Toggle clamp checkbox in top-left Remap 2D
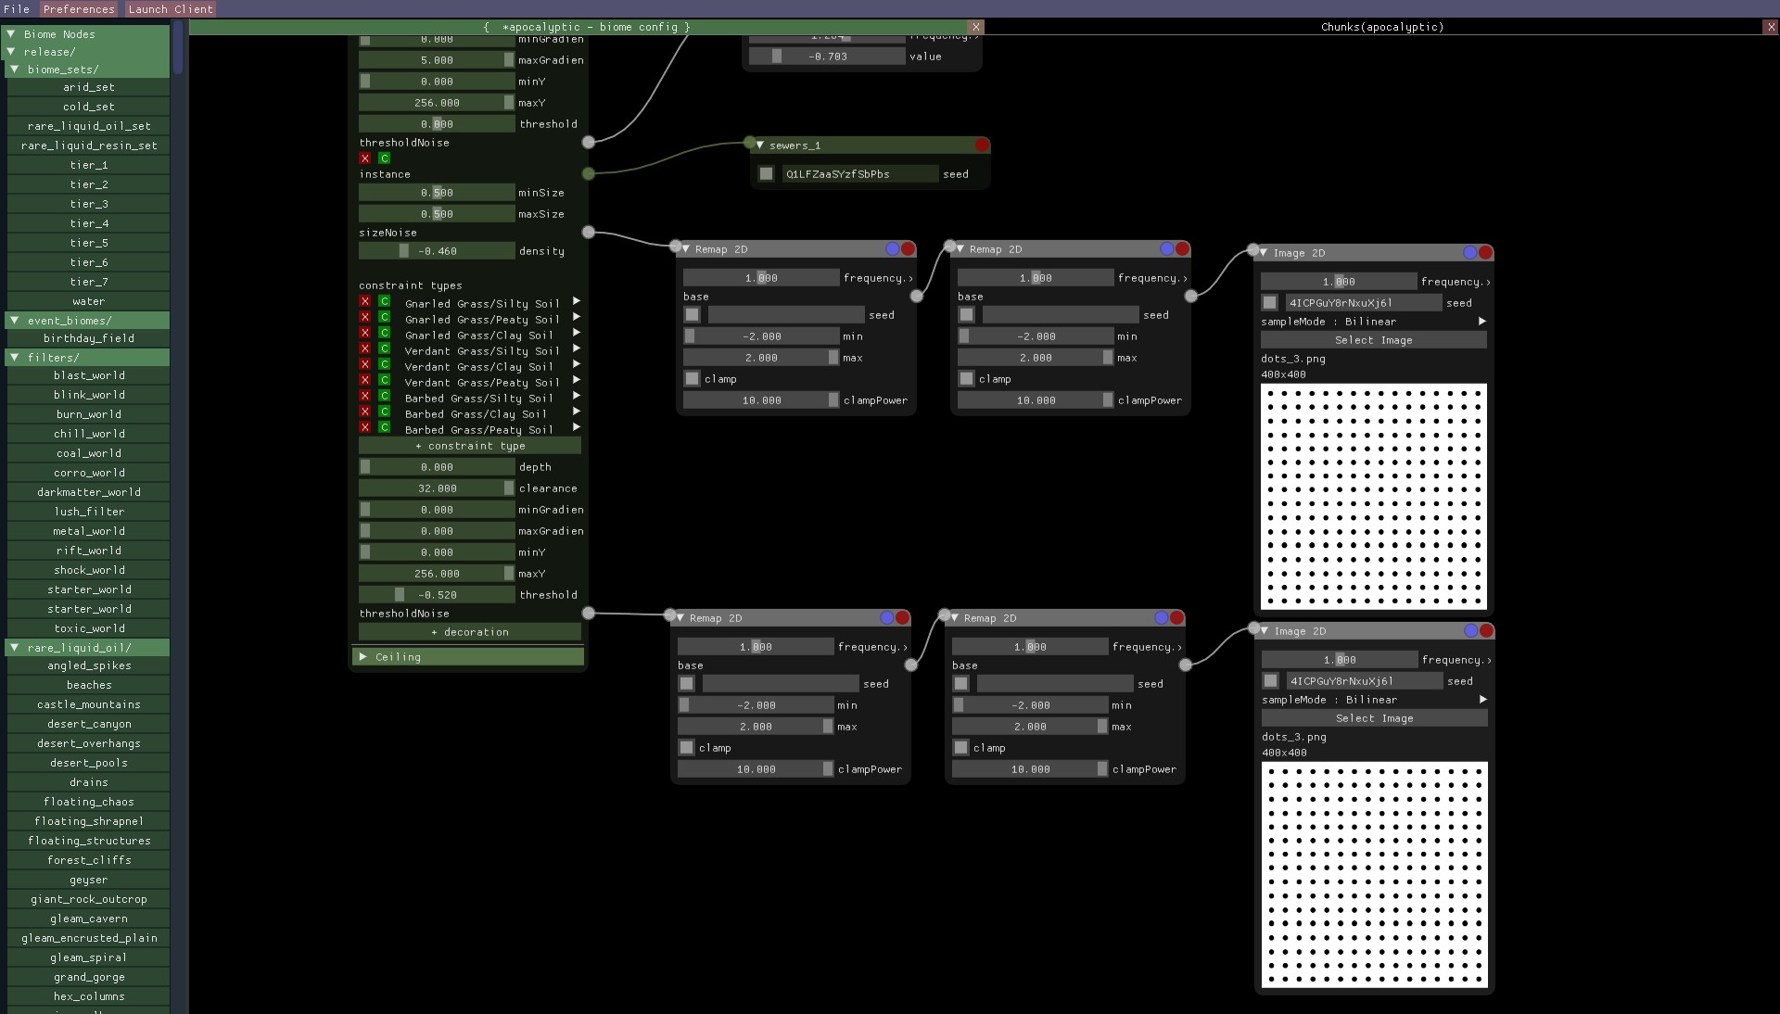Screen dimensions: 1780x1014 click(x=692, y=379)
